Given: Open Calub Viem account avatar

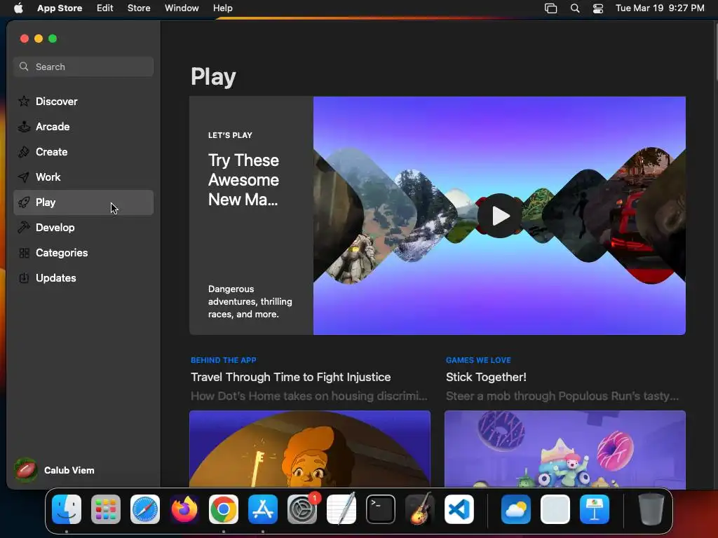Looking at the screenshot, I should click(x=26, y=470).
